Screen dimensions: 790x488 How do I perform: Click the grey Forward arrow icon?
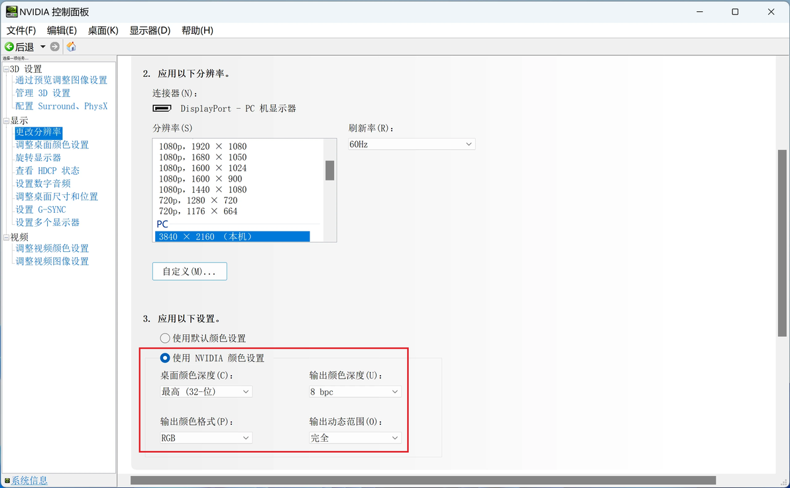[55, 47]
